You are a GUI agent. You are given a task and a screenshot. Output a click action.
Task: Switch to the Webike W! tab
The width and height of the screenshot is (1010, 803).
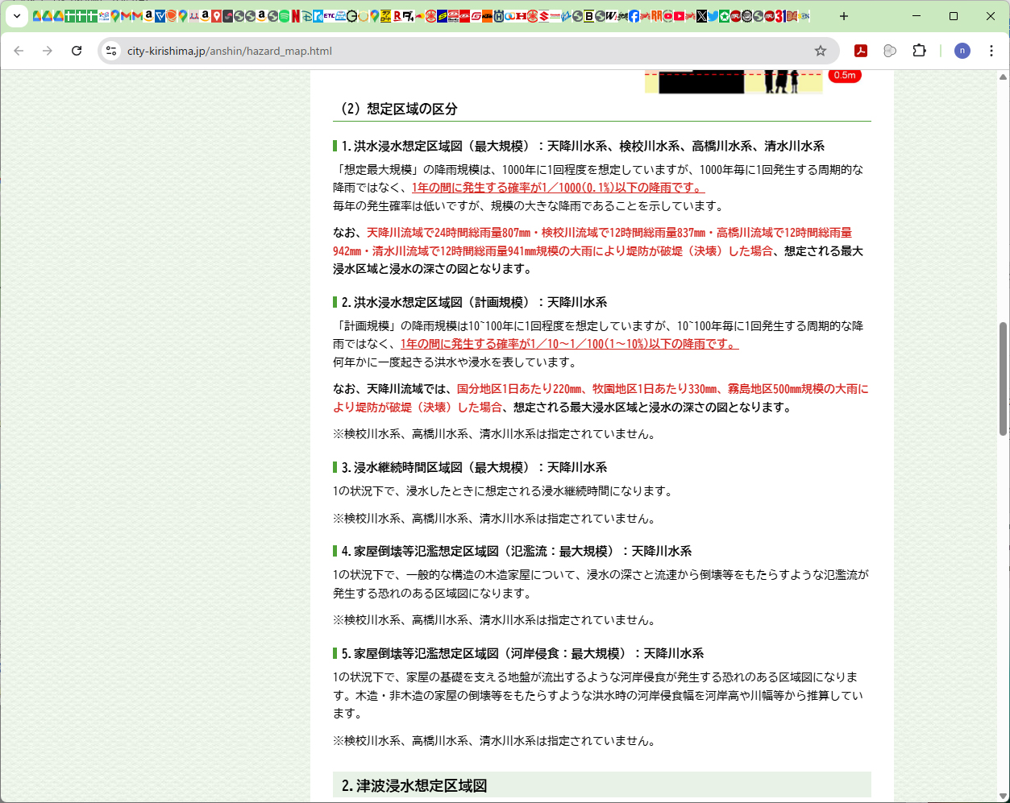[610, 16]
